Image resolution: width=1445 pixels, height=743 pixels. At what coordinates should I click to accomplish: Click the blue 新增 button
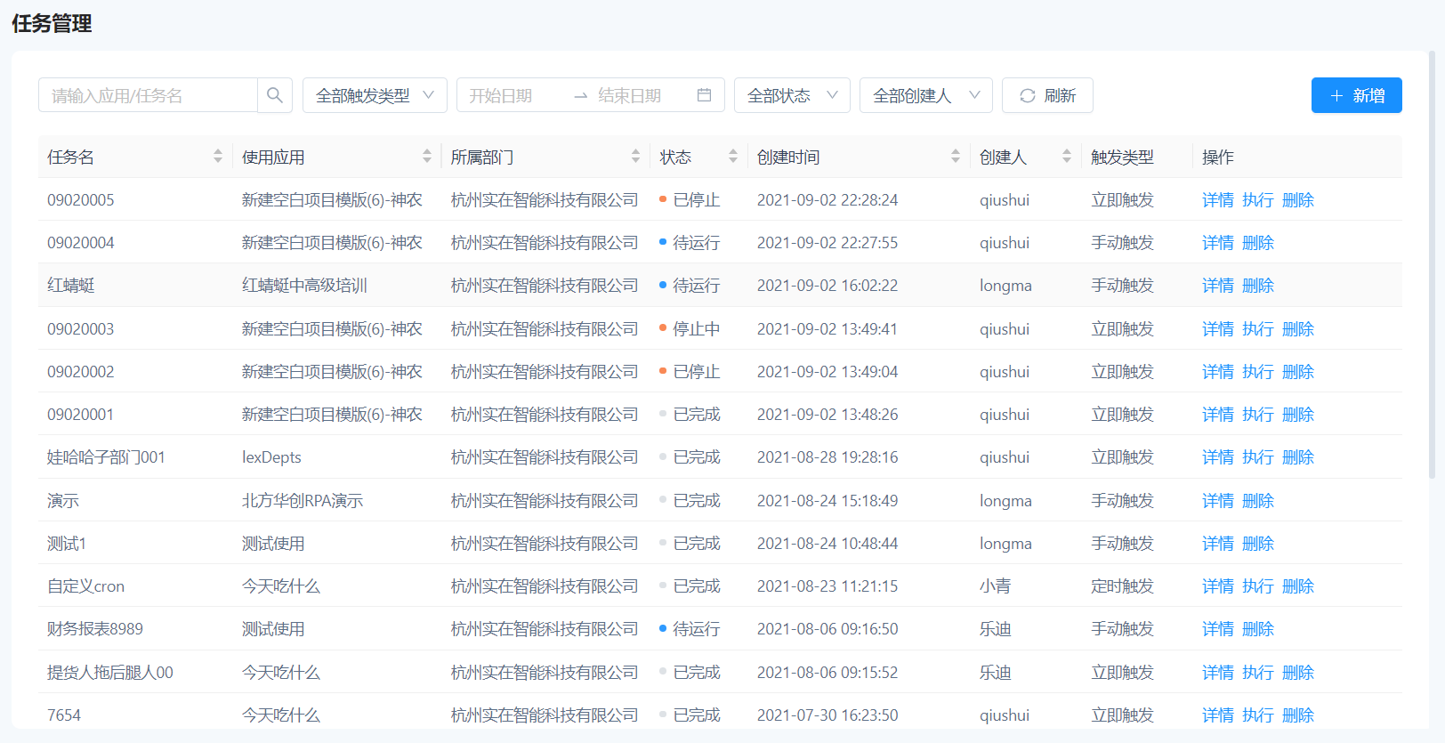(x=1356, y=95)
